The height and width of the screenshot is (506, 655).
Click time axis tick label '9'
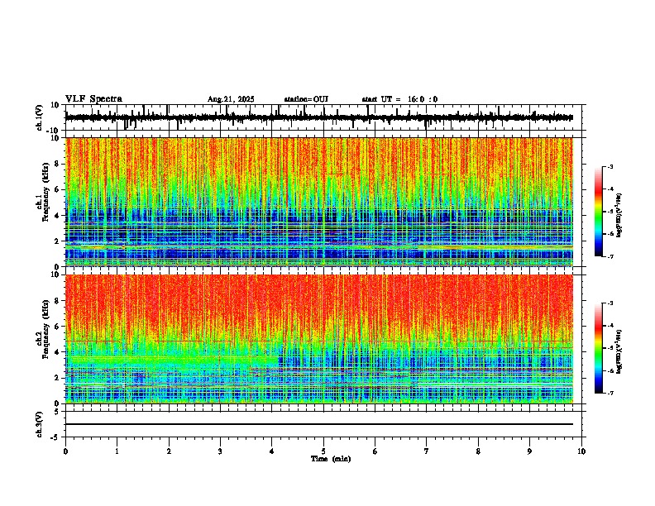(529, 451)
